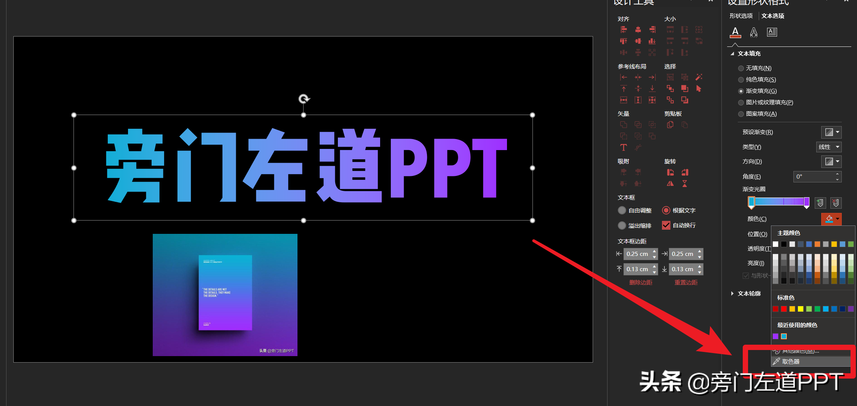Switch to the 形状选项 tab
This screenshot has height=406, width=857.
741,16
